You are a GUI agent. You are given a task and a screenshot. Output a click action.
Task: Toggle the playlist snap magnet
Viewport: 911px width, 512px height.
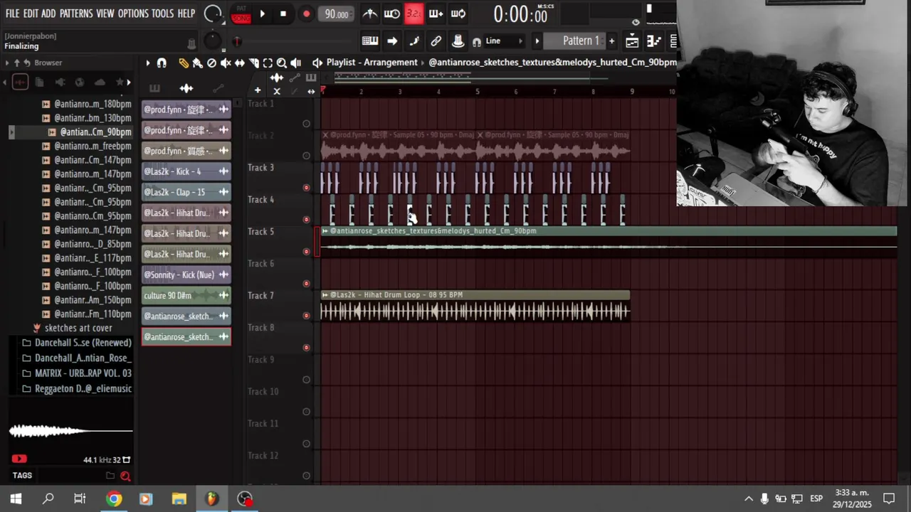click(162, 63)
